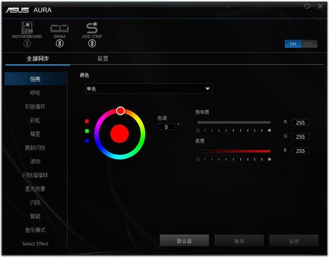Open the 设置 tab
The width and height of the screenshot is (329, 257).
click(103, 59)
